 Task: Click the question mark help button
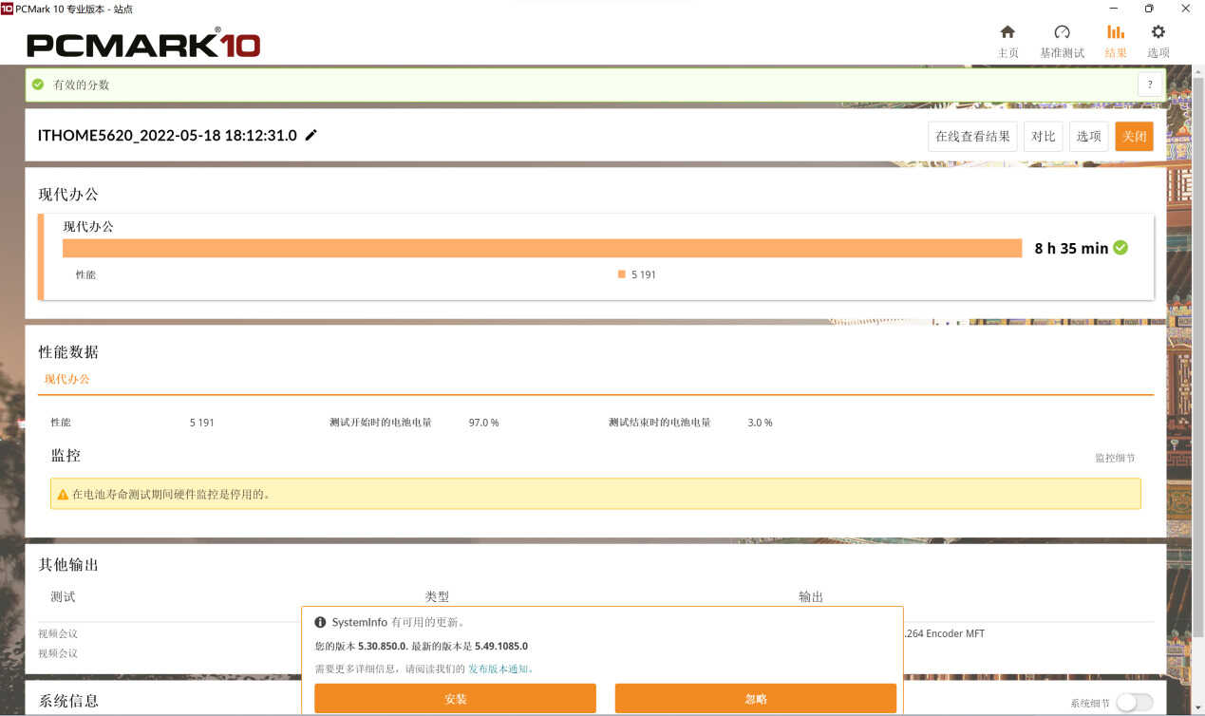[x=1151, y=85]
